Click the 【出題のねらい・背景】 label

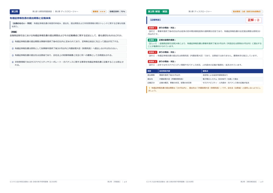(22, 23)
